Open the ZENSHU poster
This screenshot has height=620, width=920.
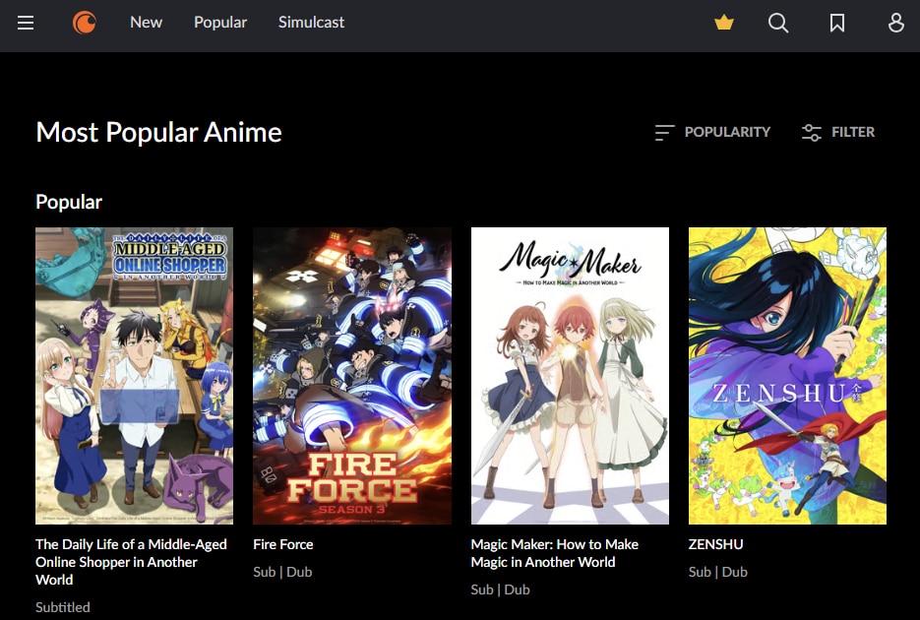[787, 376]
